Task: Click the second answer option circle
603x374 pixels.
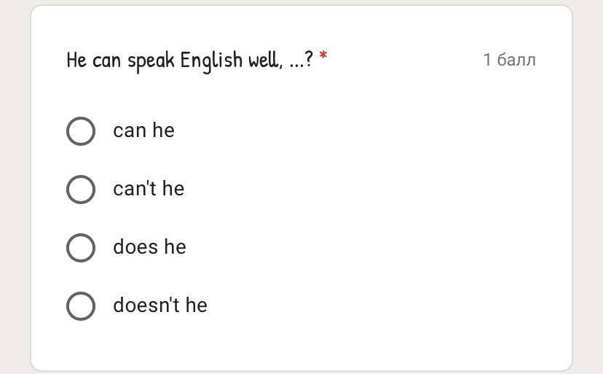Action: pyautogui.click(x=81, y=190)
